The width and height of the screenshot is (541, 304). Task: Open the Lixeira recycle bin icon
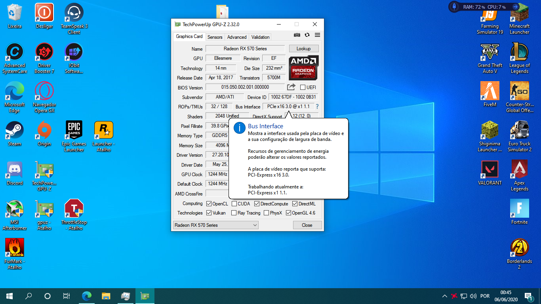15,16
